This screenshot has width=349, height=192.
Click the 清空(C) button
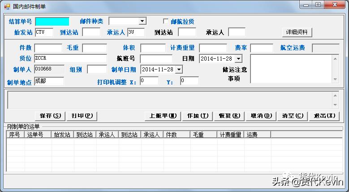(293, 116)
